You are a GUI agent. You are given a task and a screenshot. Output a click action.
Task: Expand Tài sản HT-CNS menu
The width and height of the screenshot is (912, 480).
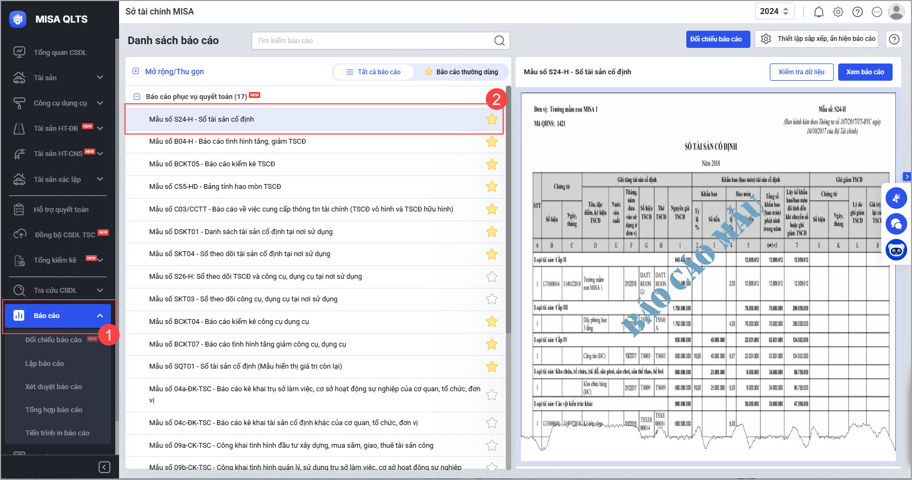pyautogui.click(x=100, y=153)
